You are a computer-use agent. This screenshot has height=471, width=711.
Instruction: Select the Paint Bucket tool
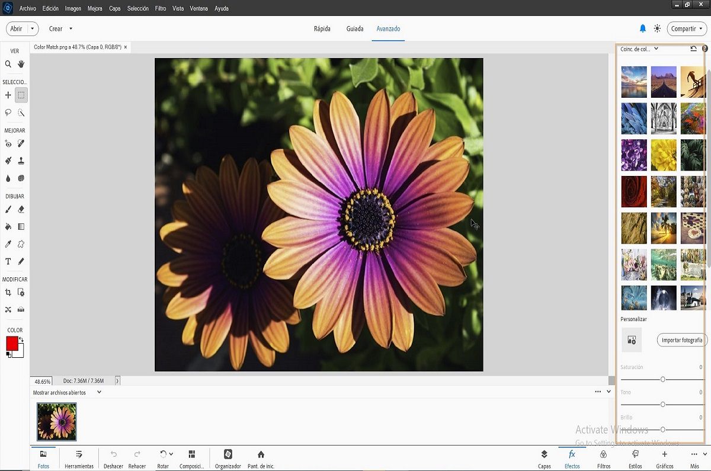8,226
